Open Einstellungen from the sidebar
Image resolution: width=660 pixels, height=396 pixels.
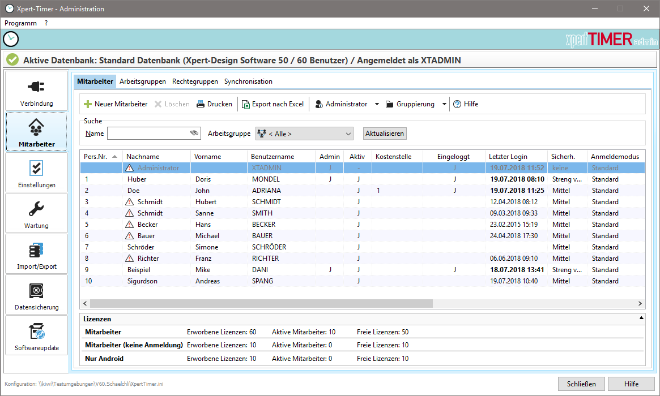[36, 173]
